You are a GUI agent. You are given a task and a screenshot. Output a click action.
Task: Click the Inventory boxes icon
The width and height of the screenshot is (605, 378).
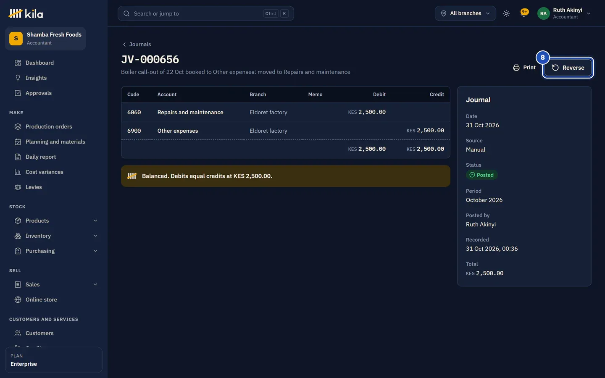[x=18, y=236]
